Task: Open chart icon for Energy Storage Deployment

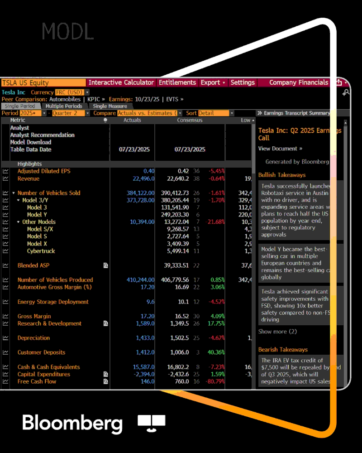Action: tap(5, 302)
